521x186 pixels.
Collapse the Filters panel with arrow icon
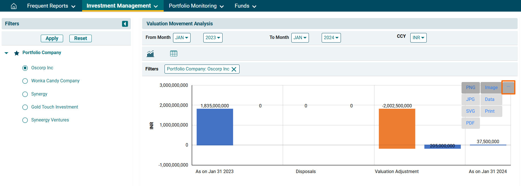pyautogui.click(x=125, y=24)
